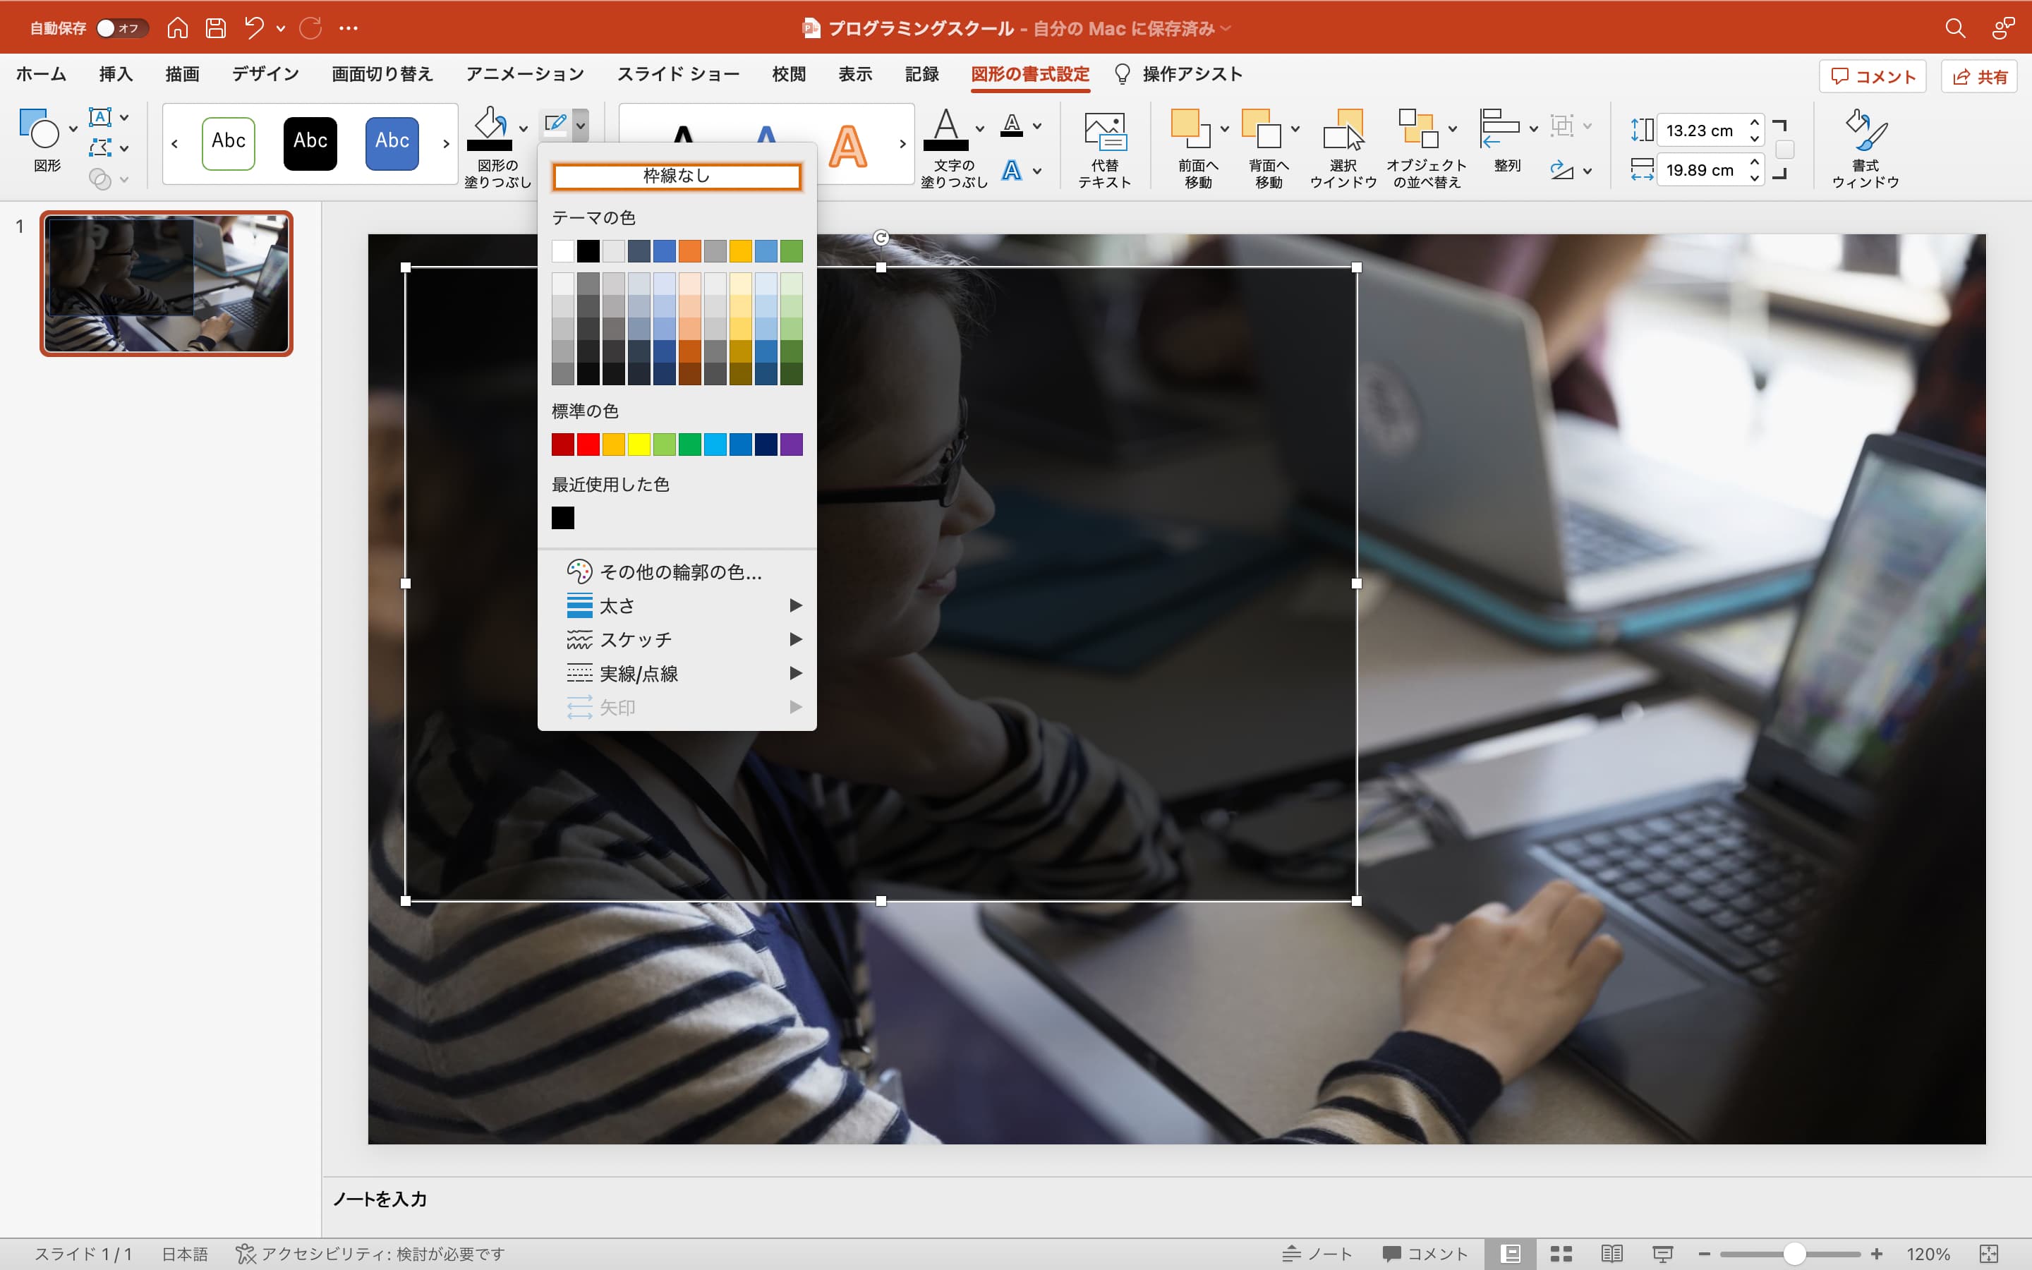Image resolution: width=2032 pixels, height=1270 pixels.
Task: Open the アニメーション tab
Action: (525, 74)
